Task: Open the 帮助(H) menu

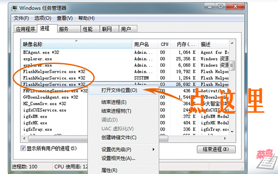Action: (x=86, y=18)
